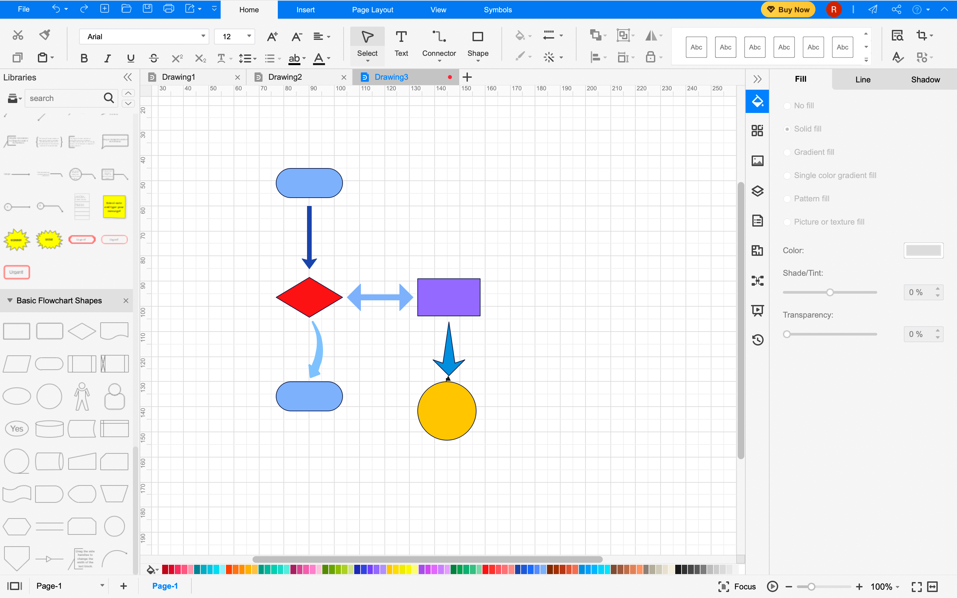Search in the Libraries search field
The height and width of the screenshot is (598, 957).
click(65, 98)
